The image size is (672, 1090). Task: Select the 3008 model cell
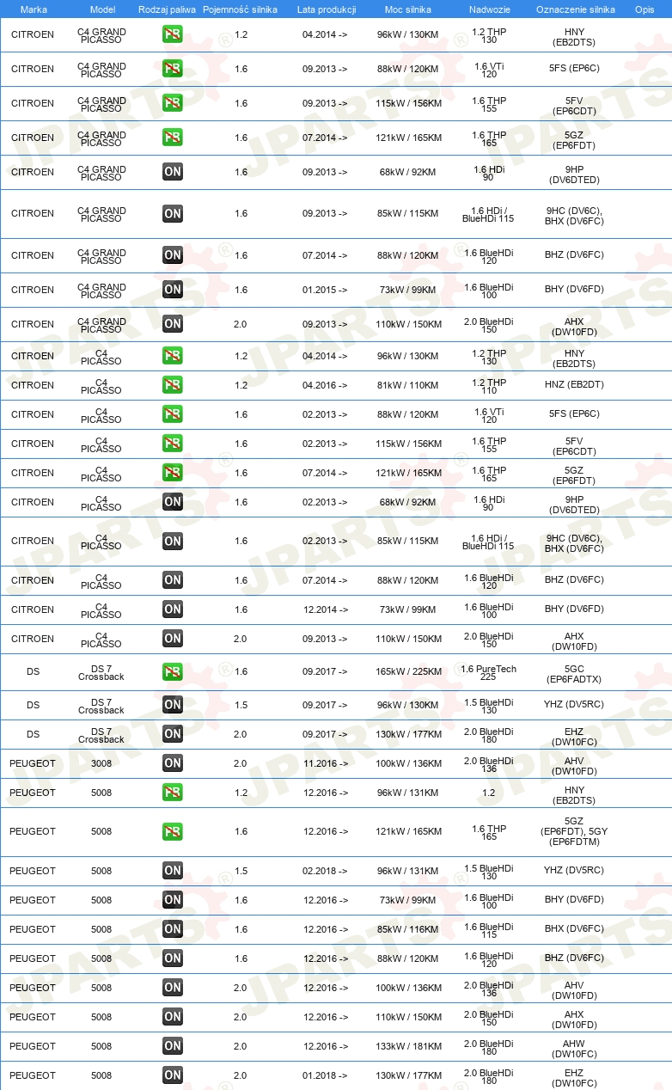(101, 763)
